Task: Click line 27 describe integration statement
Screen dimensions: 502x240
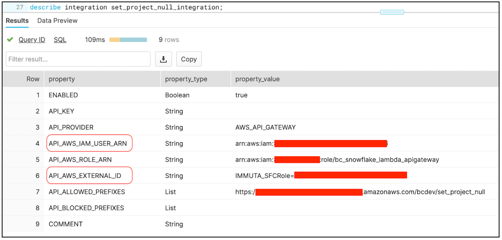Action: coord(126,7)
